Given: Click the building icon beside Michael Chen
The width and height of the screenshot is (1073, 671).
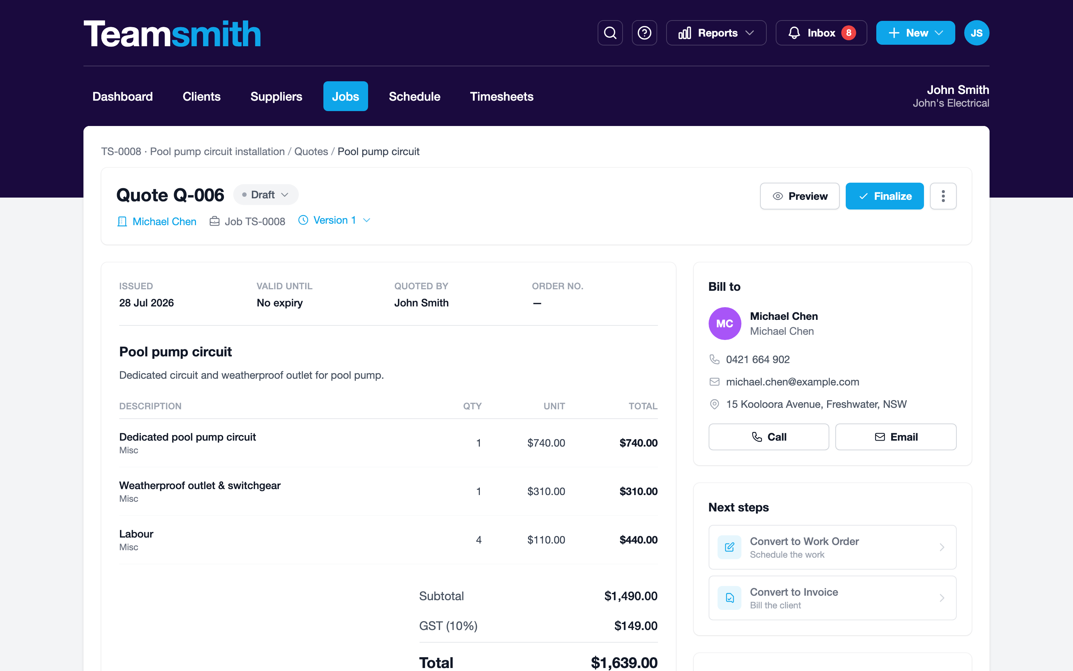Looking at the screenshot, I should click(x=122, y=221).
